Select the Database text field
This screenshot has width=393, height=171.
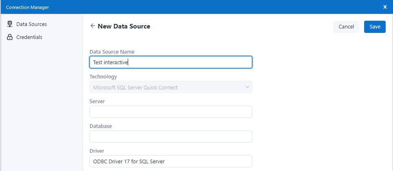170,136
